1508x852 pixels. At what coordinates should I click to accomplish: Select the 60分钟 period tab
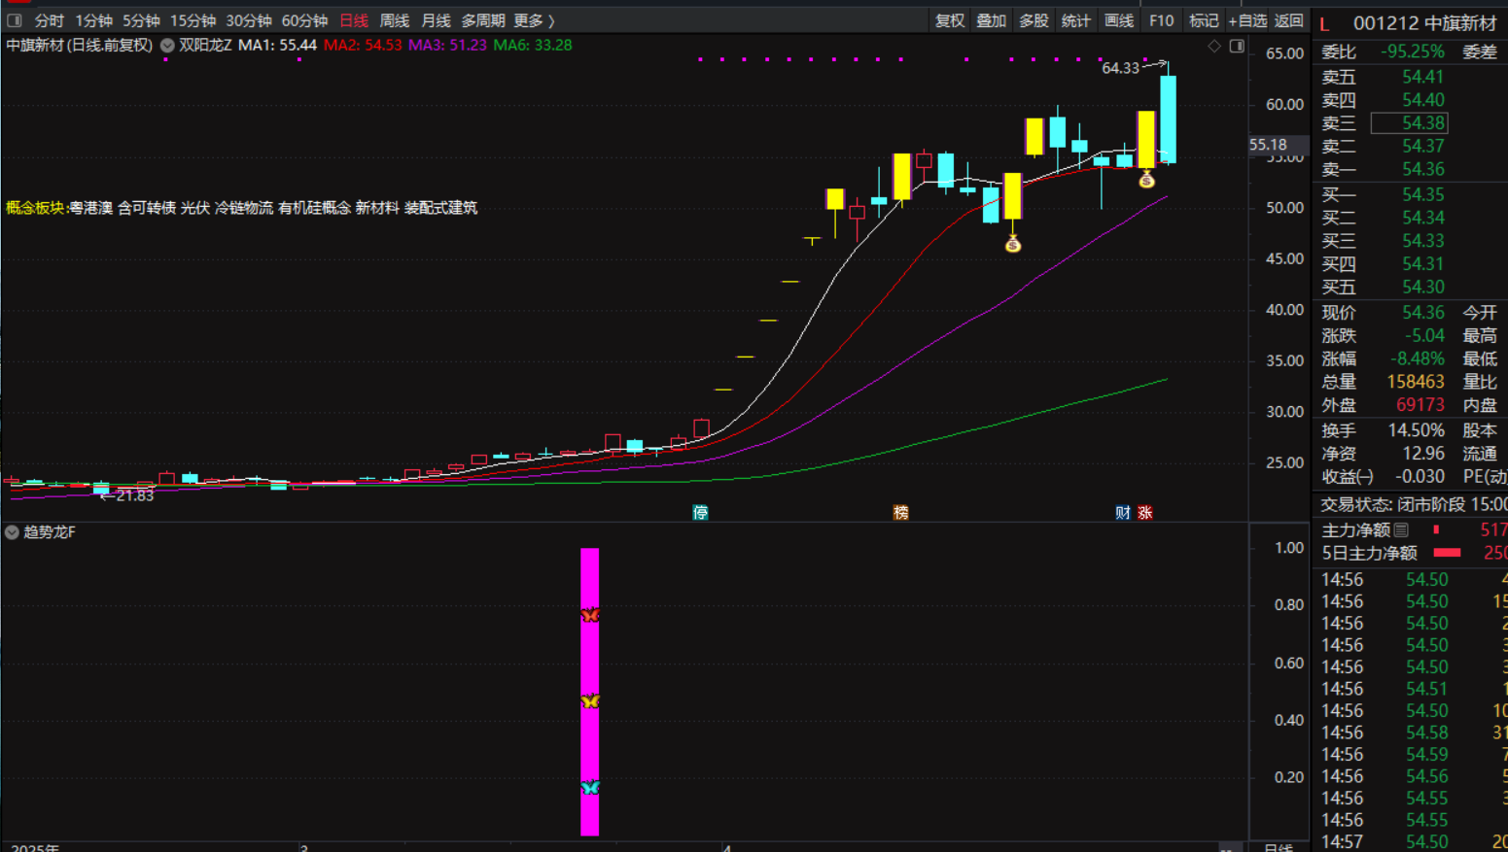(304, 20)
